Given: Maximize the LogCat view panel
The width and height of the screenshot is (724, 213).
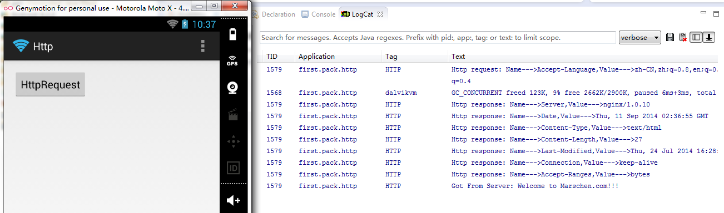Looking at the screenshot, I should 716,13.
